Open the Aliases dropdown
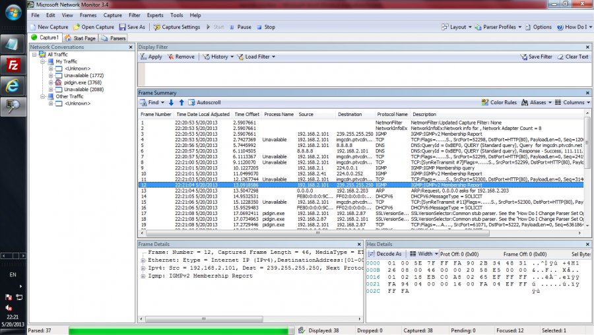Viewport: 594px width, 335px height. coord(536,103)
